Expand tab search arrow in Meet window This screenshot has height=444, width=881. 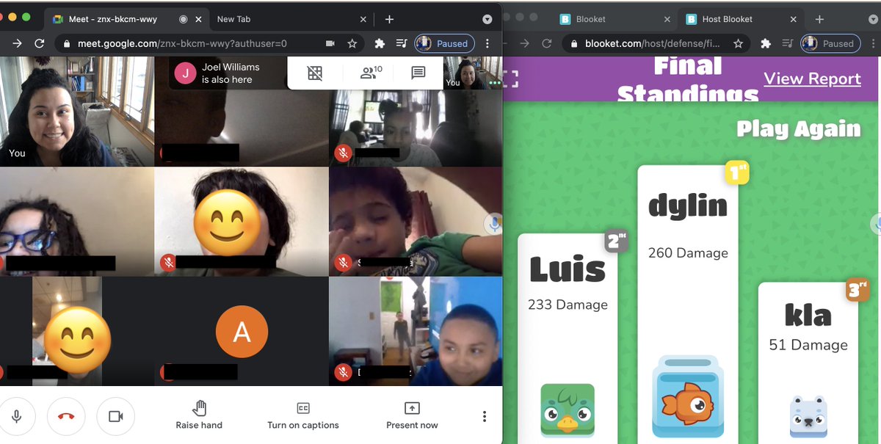click(x=487, y=19)
